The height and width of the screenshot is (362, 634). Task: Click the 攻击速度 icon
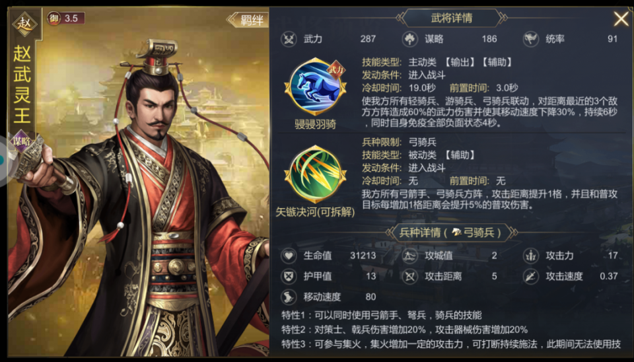[x=531, y=276]
